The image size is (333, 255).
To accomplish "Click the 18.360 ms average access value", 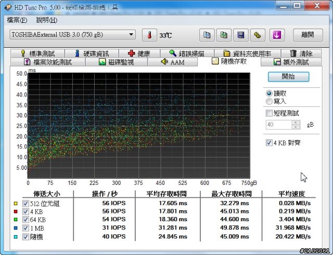I will (x=173, y=219).
